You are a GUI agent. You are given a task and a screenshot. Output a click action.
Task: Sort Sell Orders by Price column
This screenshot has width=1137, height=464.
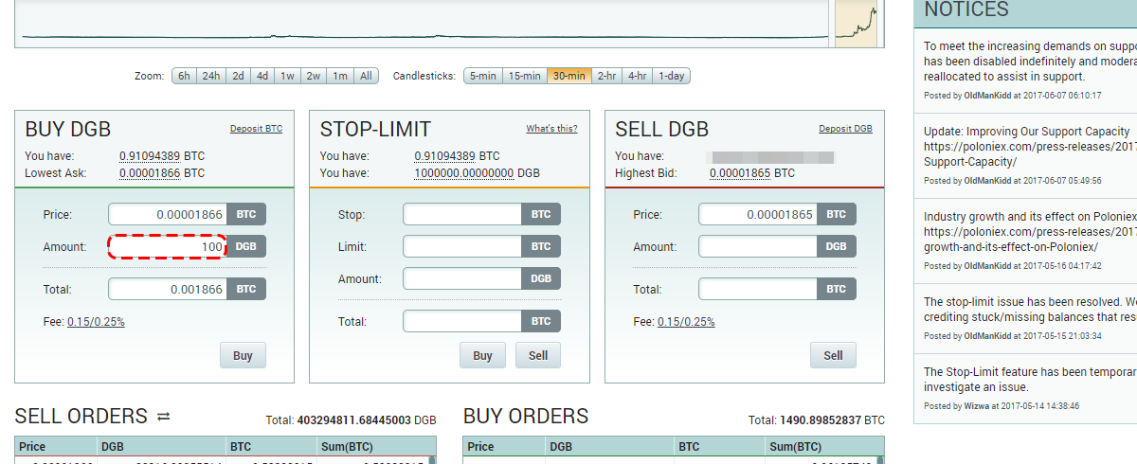coord(57,447)
